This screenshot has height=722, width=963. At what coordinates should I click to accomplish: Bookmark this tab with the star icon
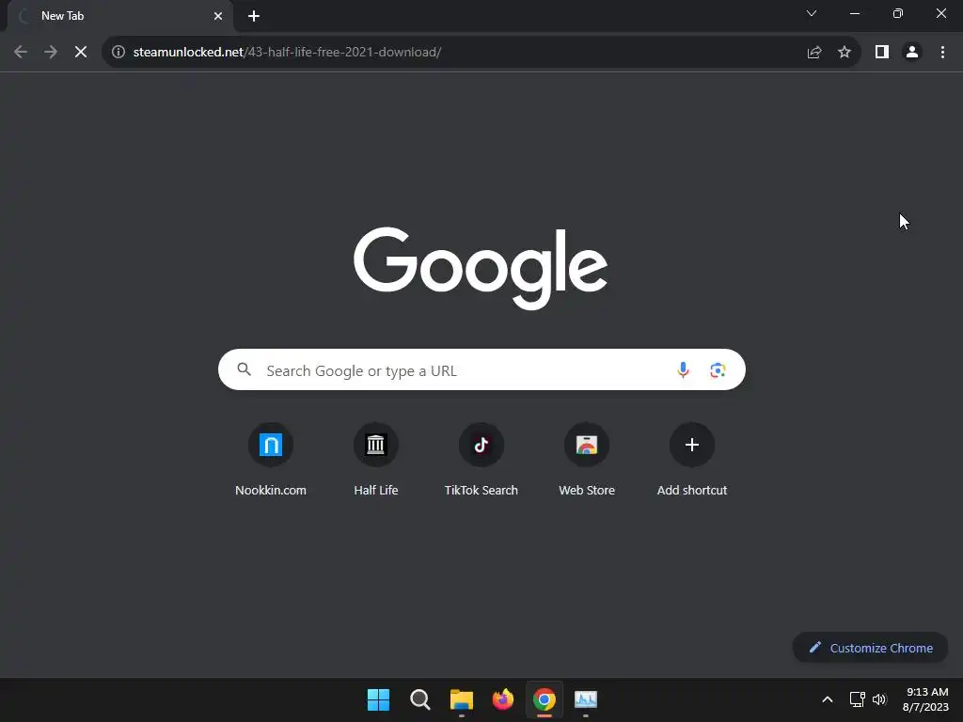click(x=845, y=53)
